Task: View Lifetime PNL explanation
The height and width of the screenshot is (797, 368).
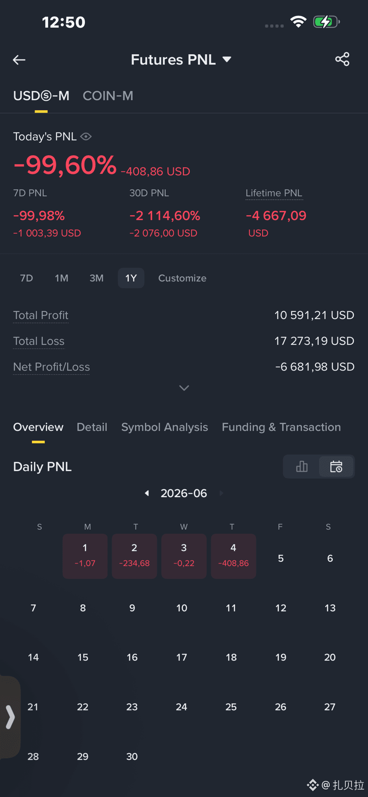Action: coord(274,193)
